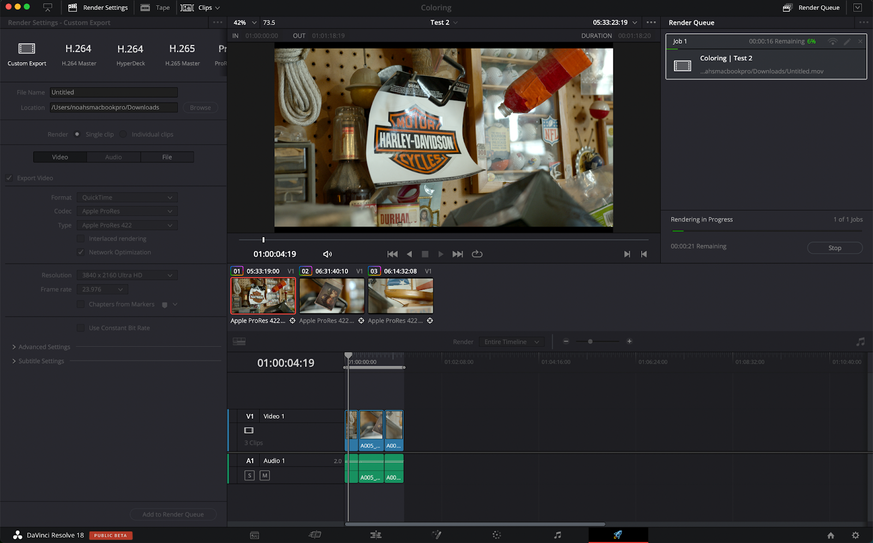Open the Fusion page icon

tap(436, 535)
